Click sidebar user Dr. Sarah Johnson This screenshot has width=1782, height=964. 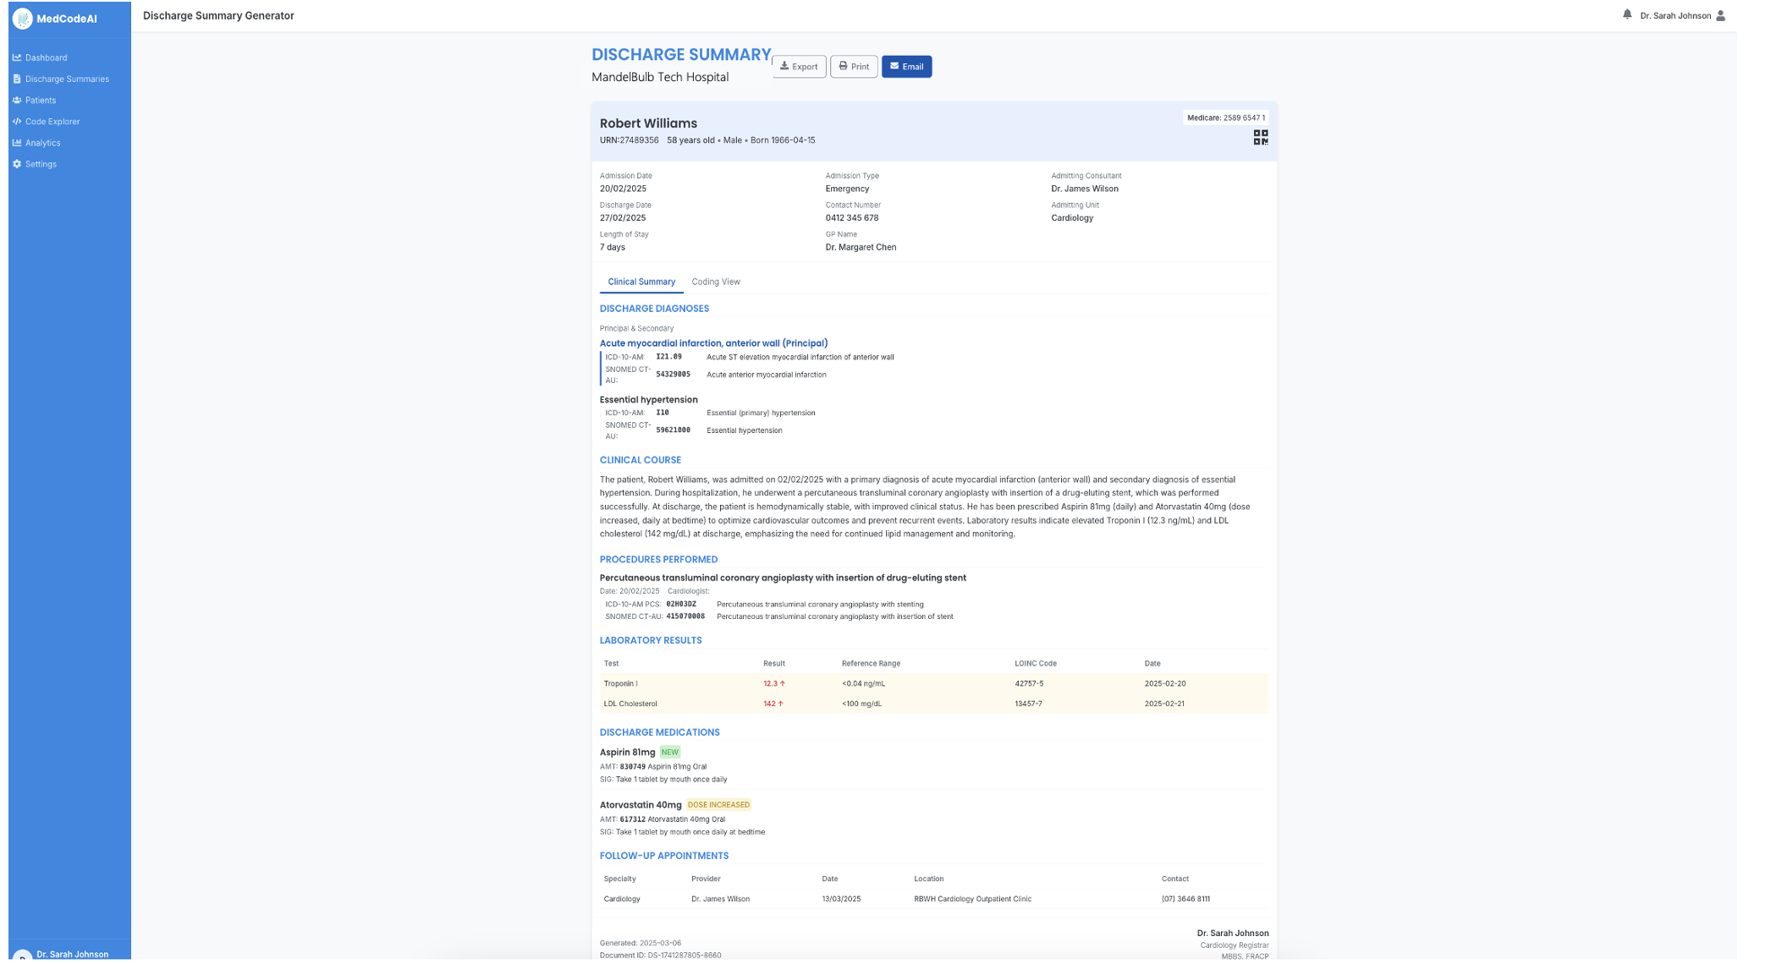(x=72, y=954)
